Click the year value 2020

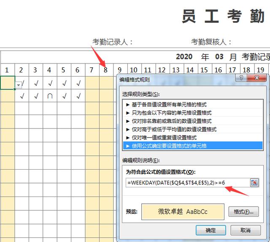(x=184, y=57)
